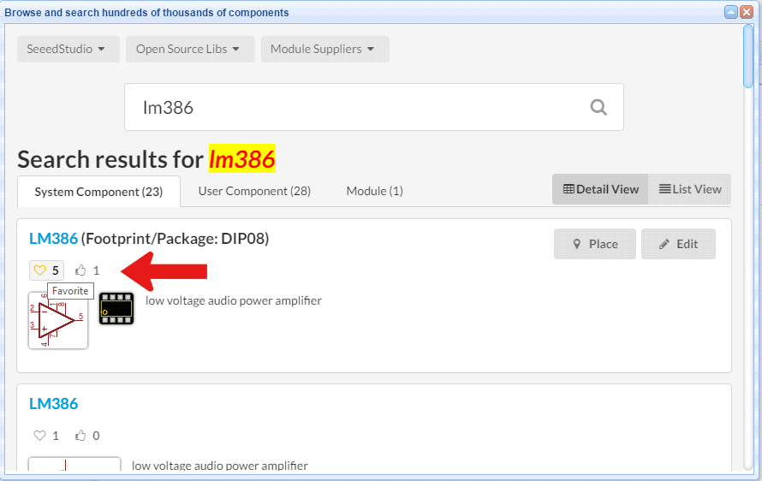The height and width of the screenshot is (481, 762).
Task: Open the DIP08 footprint chip icon
Action: [116, 309]
